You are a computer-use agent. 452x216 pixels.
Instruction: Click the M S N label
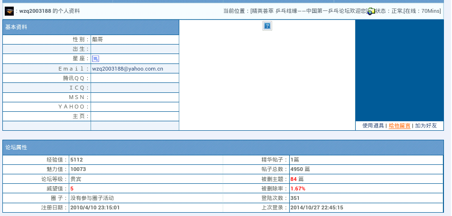point(79,98)
